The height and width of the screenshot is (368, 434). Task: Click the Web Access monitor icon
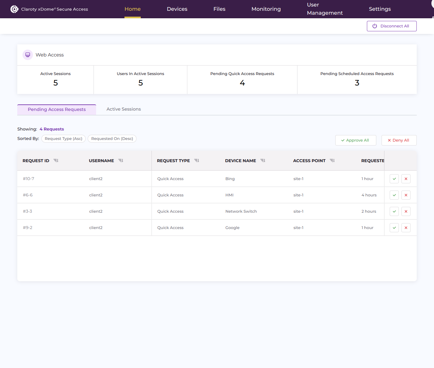click(28, 55)
